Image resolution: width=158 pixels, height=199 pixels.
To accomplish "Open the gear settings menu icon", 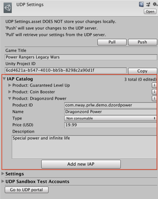I will (x=155, y=4).
